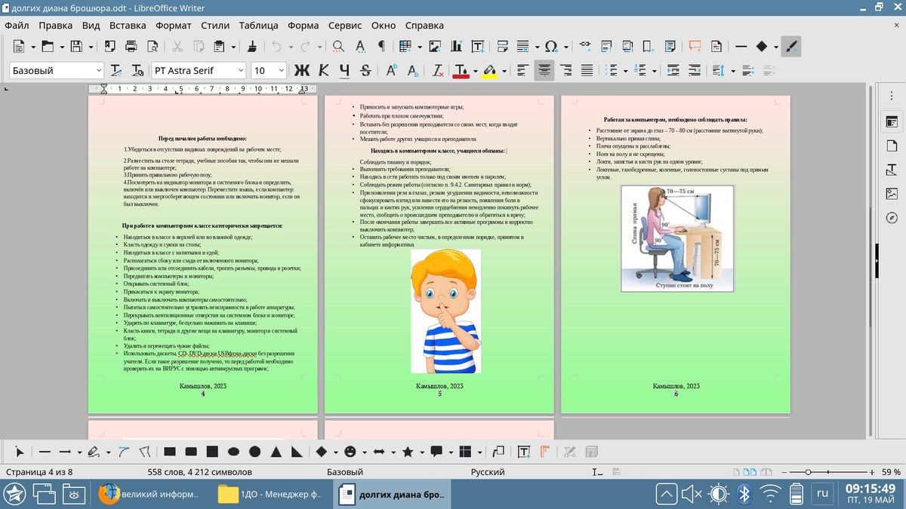Insert a text box from the toolbar
This screenshot has height=509, width=906.
477,47
